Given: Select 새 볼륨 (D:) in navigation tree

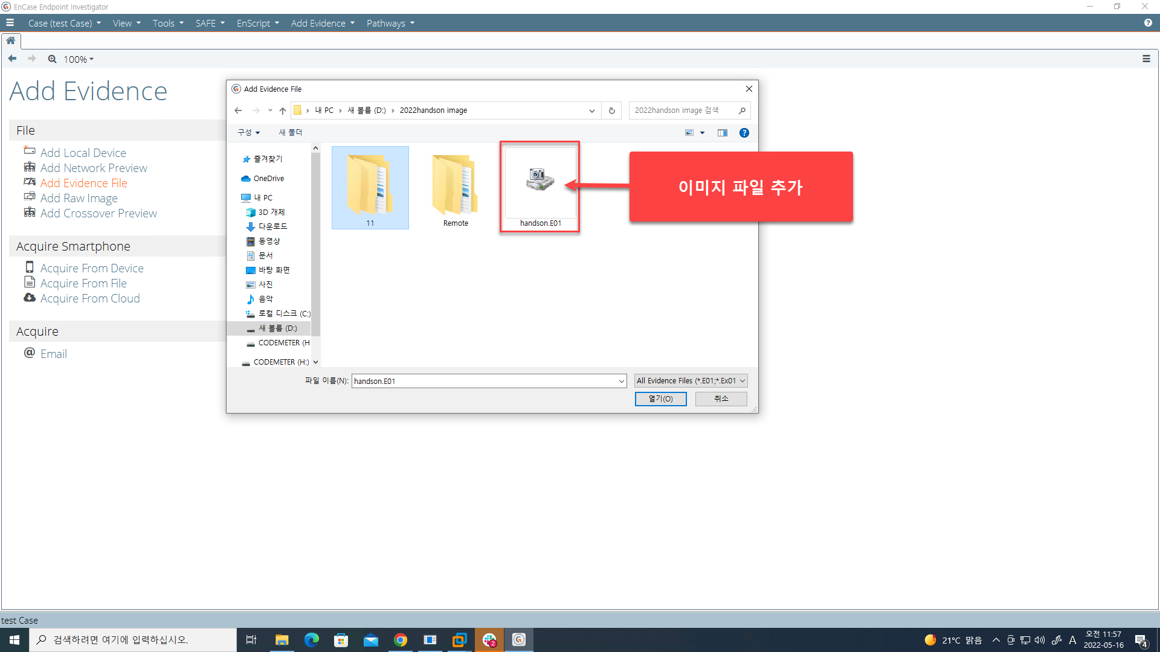Looking at the screenshot, I should coord(277,328).
